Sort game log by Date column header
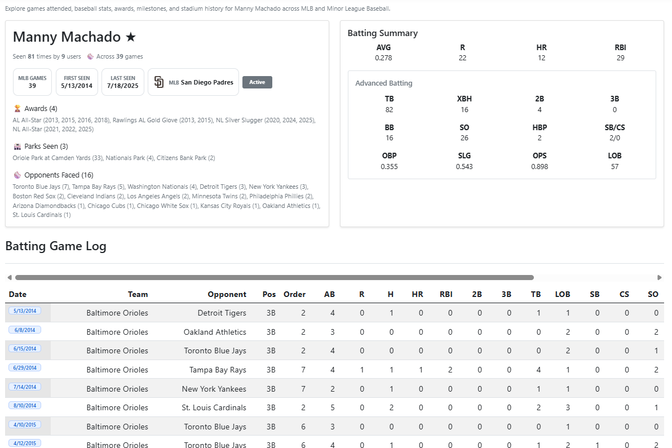This screenshot has width=672, height=448. click(17, 294)
